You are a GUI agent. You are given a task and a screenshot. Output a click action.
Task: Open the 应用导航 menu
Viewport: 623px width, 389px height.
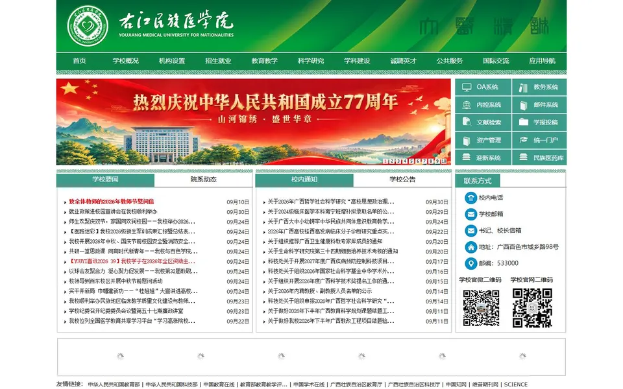pos(543,61)
